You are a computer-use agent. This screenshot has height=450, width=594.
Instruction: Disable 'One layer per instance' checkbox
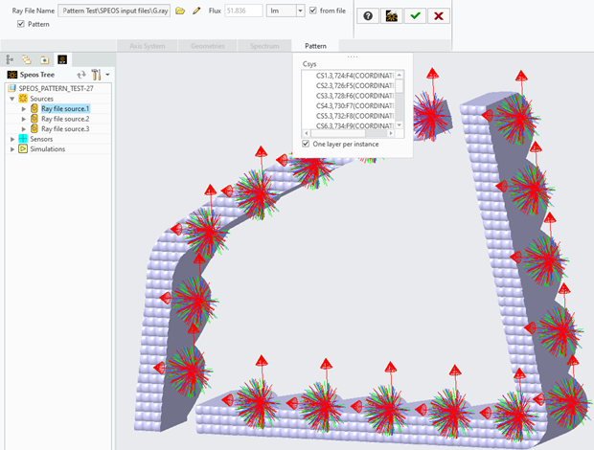coord(306,144)
